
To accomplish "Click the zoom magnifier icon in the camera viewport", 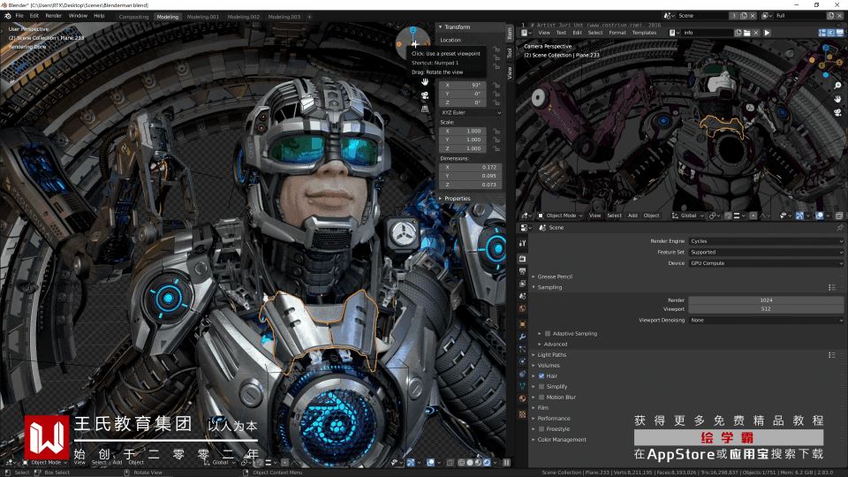I will [837, 86].
